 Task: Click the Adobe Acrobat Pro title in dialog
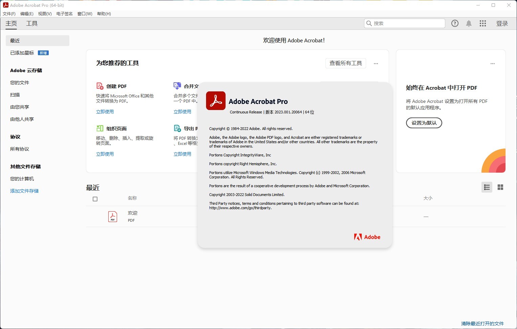point(258,102)
